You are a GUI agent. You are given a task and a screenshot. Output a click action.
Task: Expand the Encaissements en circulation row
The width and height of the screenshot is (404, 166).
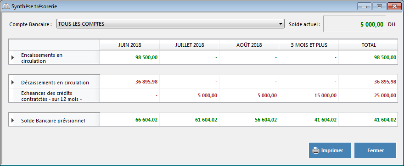(x=13, y=58)
